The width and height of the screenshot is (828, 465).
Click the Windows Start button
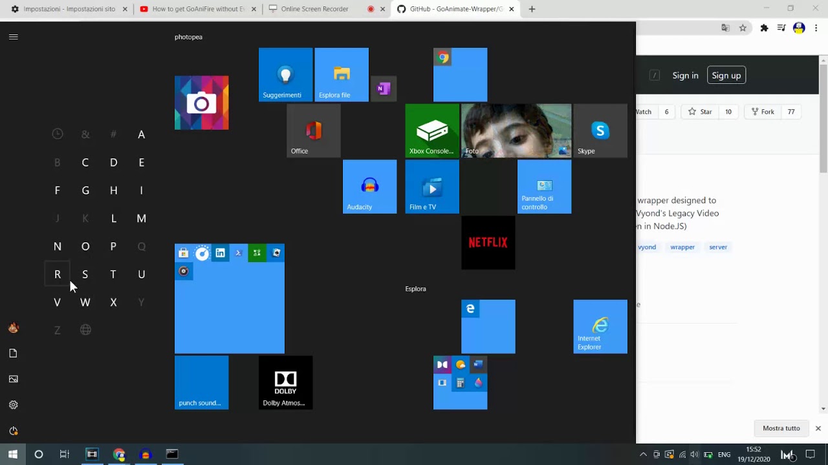(x=13, y=455)
